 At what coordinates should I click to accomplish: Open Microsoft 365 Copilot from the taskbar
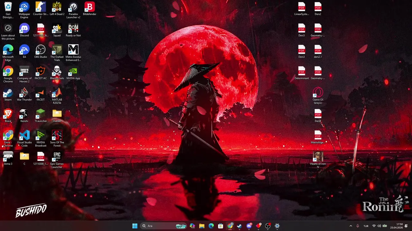[x=192, y=226]
